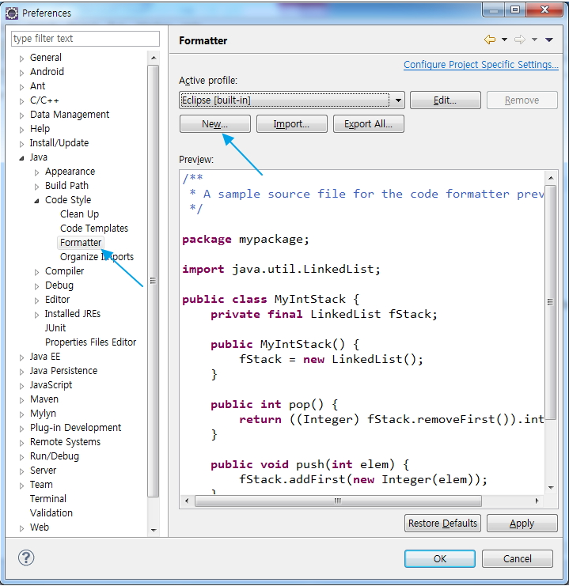Select the Team tree item
Screen dimensions: 569x586
coord(41,484)
